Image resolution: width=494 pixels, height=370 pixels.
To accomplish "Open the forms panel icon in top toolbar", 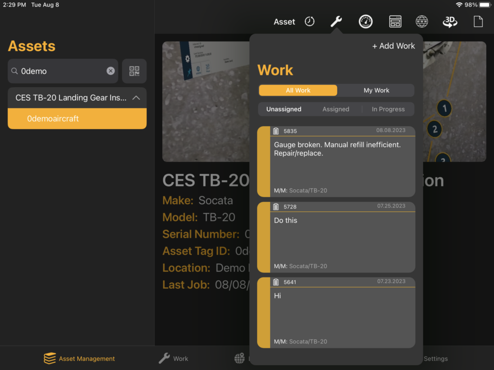I will click(395, 21).
